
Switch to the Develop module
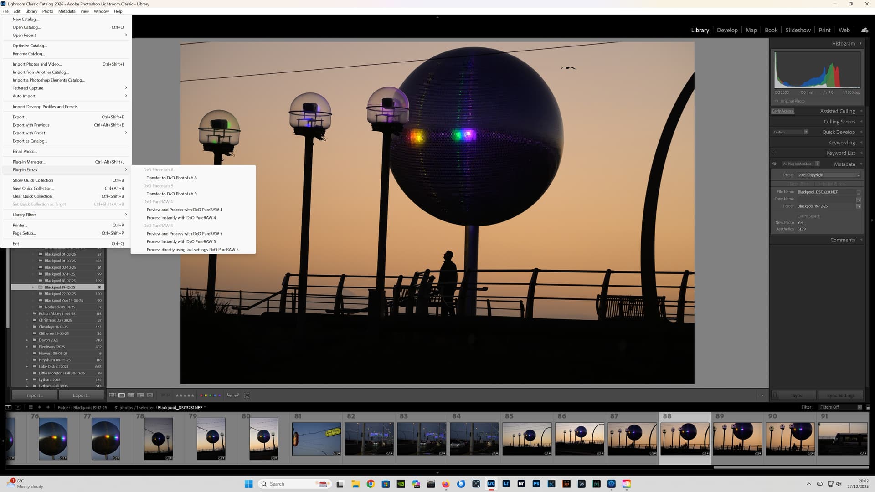tap(727, 30)
